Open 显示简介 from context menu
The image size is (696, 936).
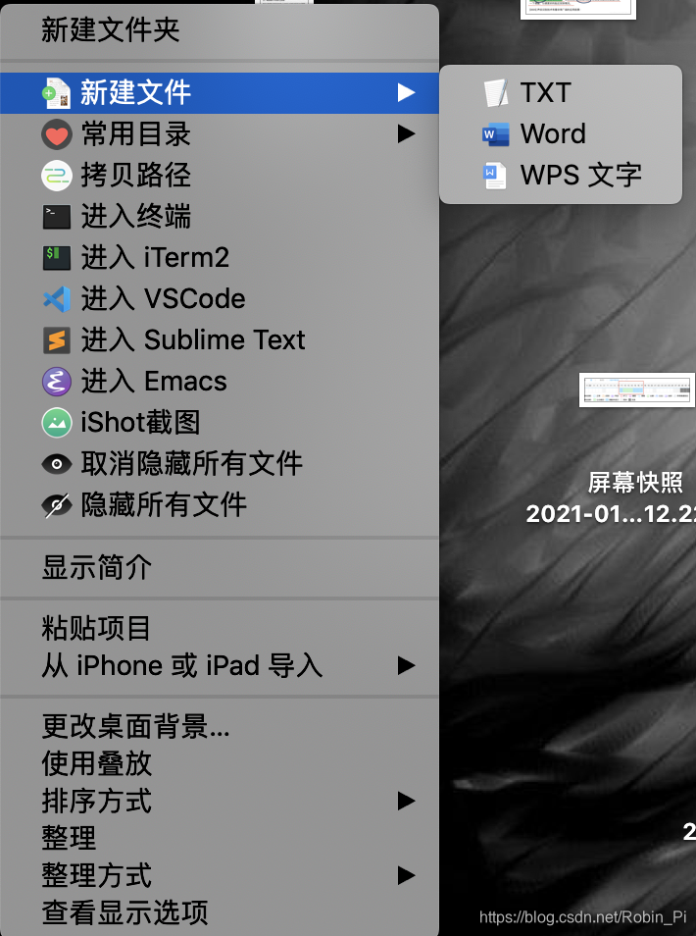[x=220, y=568]
